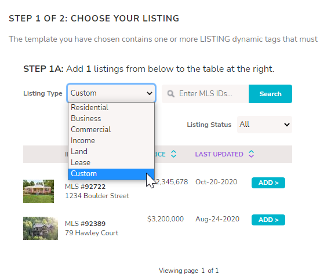Screen dimensions: 320x277
Task: Select Land from the listing types
Action: click(x=111, y=152)
